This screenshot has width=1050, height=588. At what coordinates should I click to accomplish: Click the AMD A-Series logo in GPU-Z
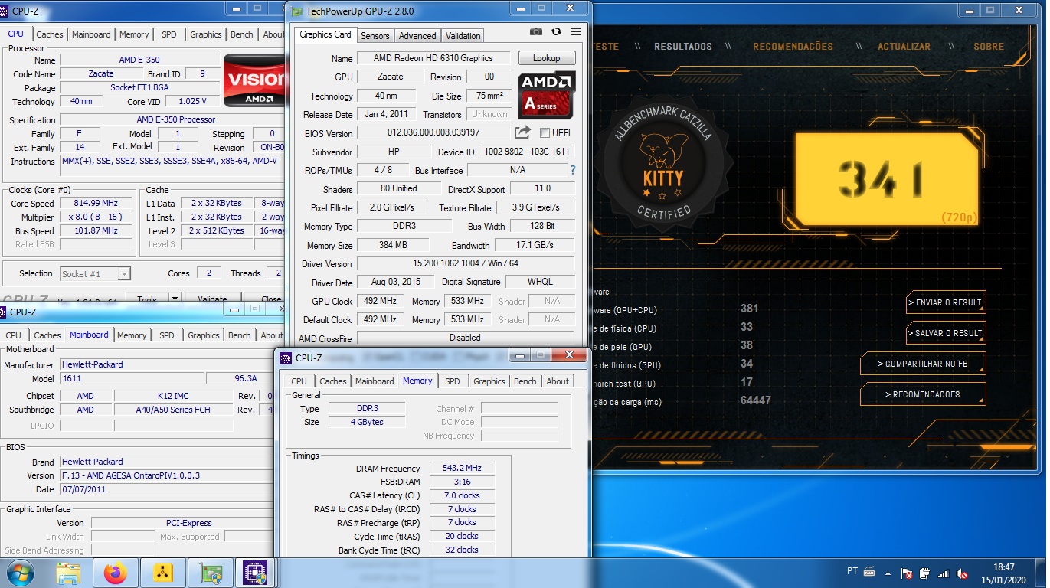pos(547,95)
